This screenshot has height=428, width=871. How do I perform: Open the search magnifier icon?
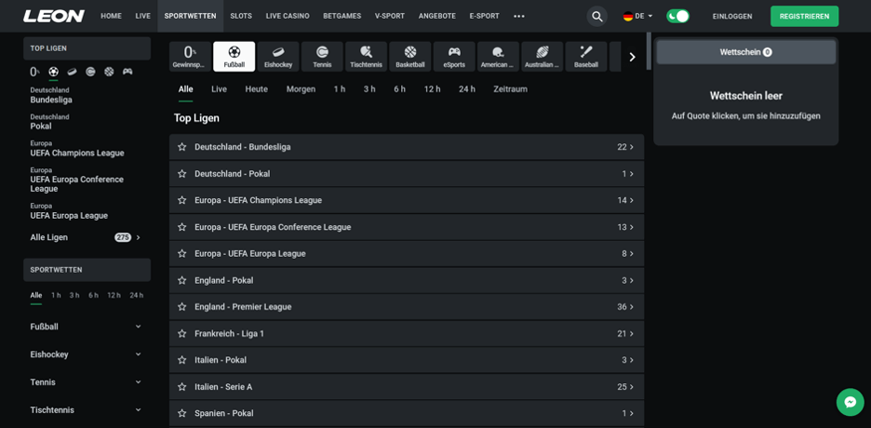(x=597, y=17)
